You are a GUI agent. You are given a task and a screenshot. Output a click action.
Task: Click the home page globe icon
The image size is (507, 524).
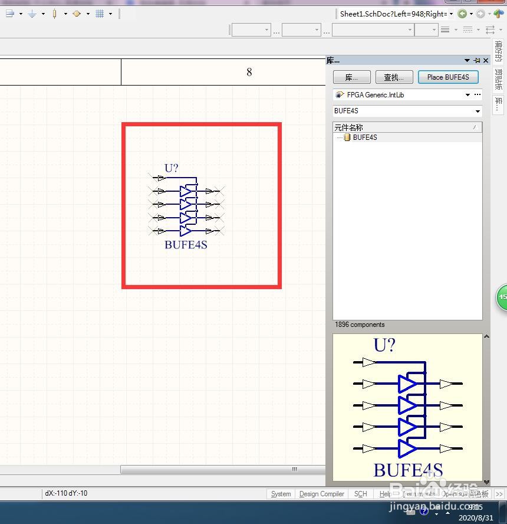coord(499,14)
